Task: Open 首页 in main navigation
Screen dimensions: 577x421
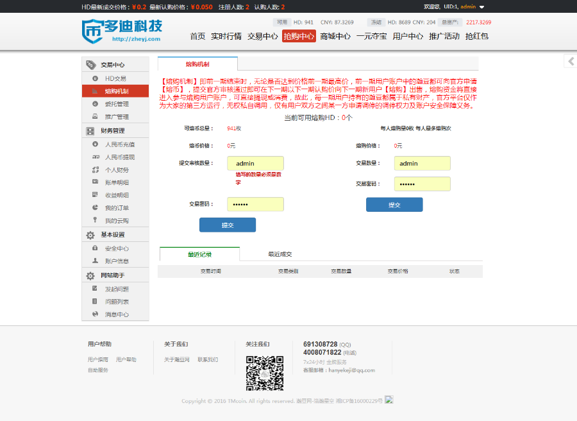Action: pyautogui.click(x=197, y=36)
